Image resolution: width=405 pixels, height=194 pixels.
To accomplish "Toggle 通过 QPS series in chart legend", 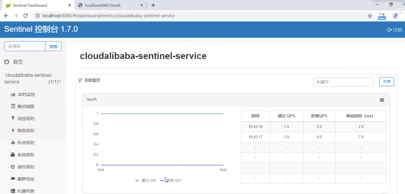I will point(146,180).
